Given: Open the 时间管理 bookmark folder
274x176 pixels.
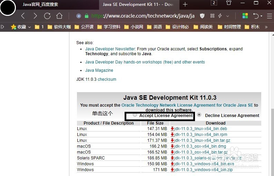Looking at the screenshot, I should tap(229, 27).
